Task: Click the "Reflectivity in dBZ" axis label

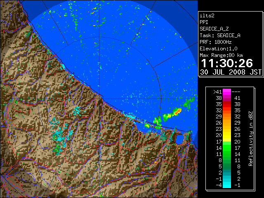Action: tap(251, 139)
